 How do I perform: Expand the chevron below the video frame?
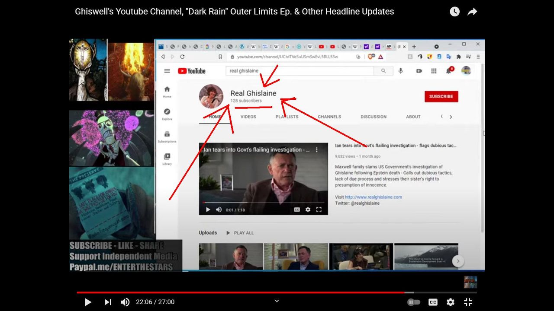coord(277,301)
